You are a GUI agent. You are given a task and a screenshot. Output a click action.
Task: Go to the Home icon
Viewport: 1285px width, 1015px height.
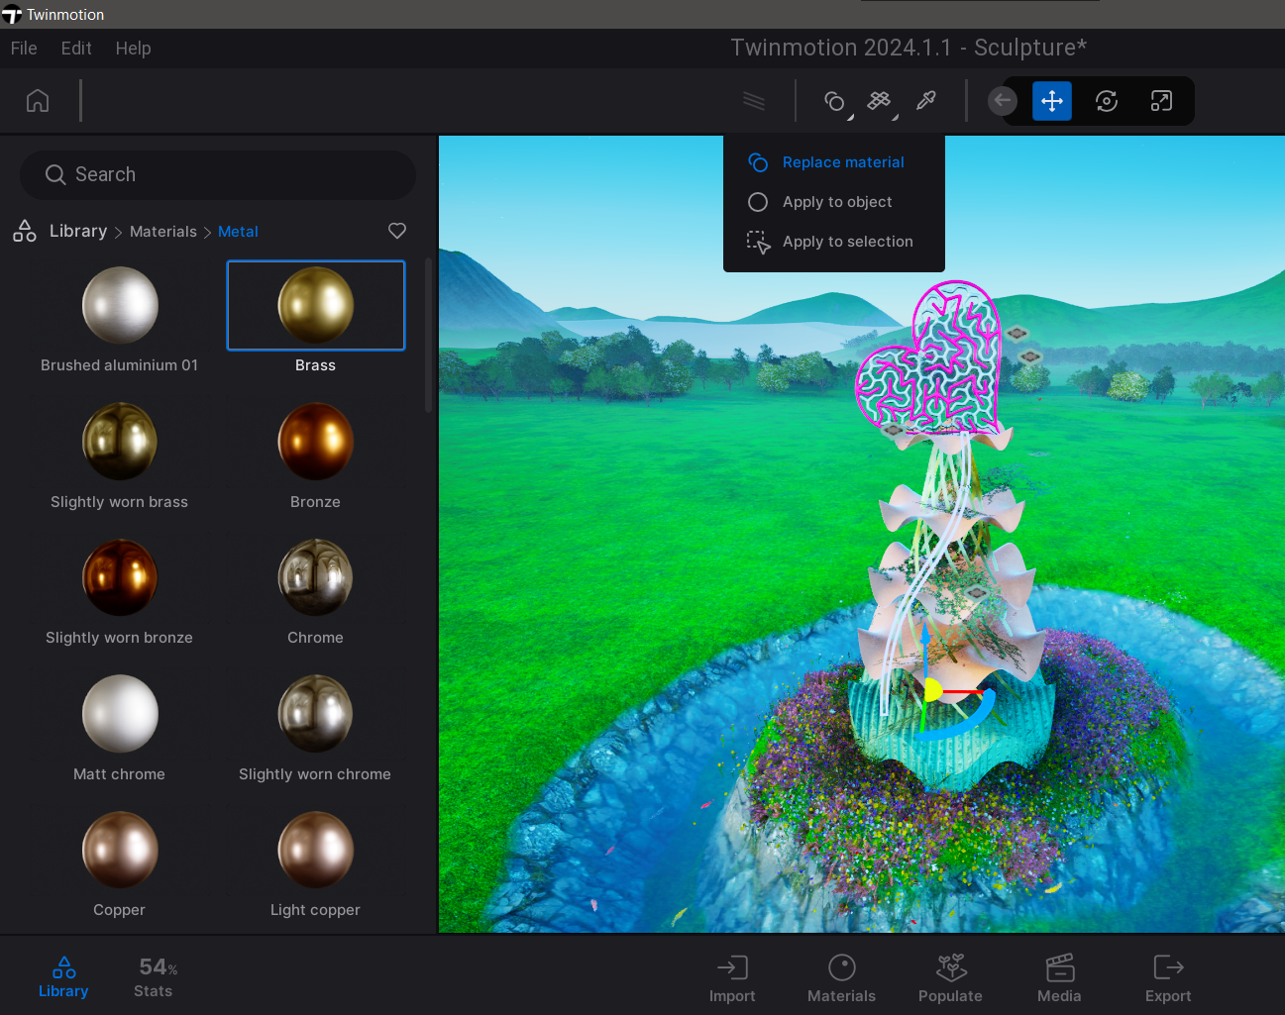pyautogui.click(x=38, y=101)
